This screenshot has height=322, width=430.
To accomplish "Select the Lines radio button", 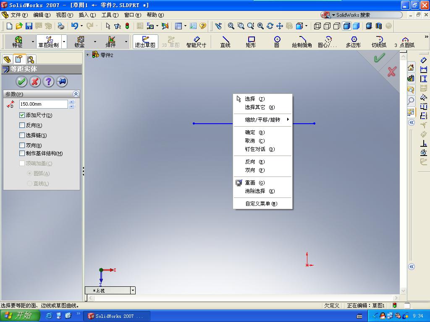I will [x=30, y=184].
